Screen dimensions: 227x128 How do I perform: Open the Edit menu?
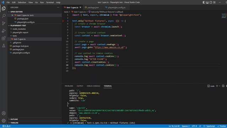point(13,2)
